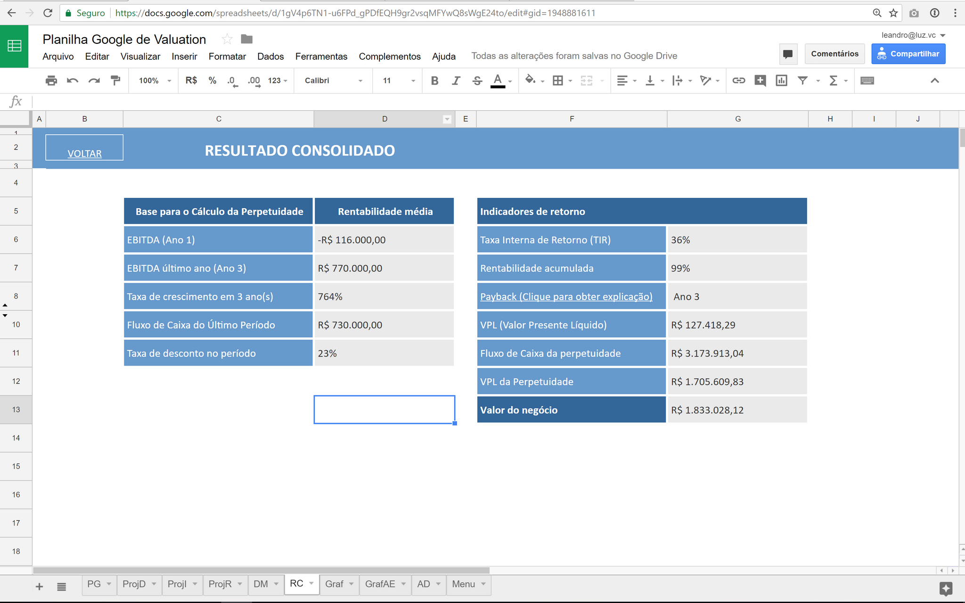Click the Comentários button
This screenshot has width=965, height=603.
pyautogui.click(x=834, y=54)
